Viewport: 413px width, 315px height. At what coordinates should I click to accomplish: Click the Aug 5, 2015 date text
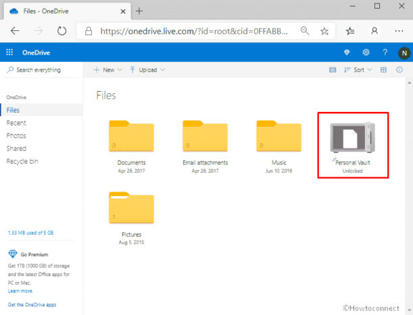131,242
